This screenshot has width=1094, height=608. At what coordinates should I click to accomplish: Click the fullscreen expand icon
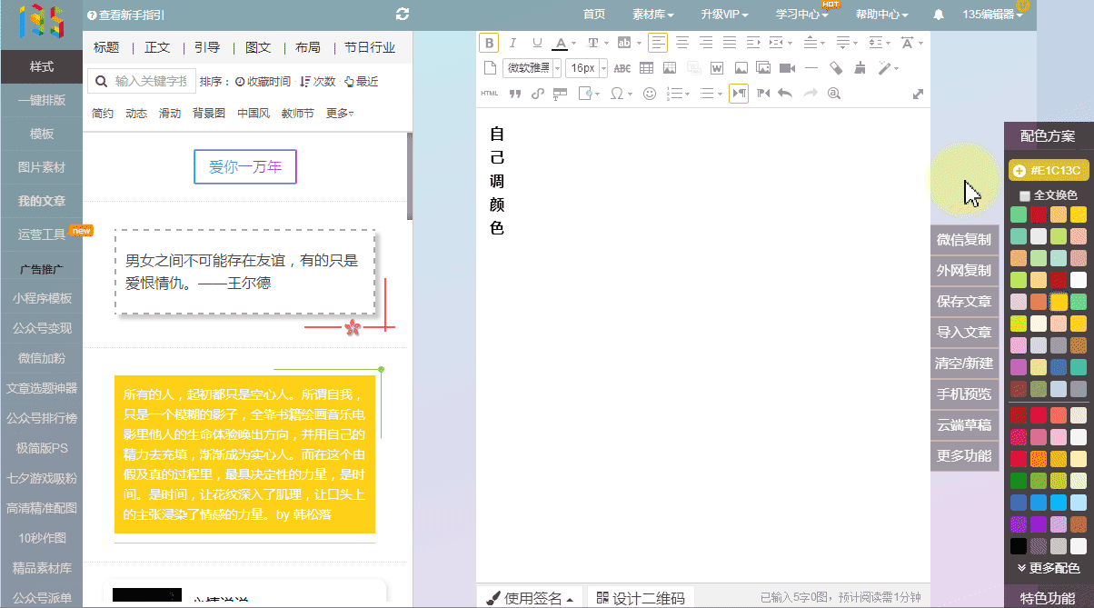click(x=918, y=94)
